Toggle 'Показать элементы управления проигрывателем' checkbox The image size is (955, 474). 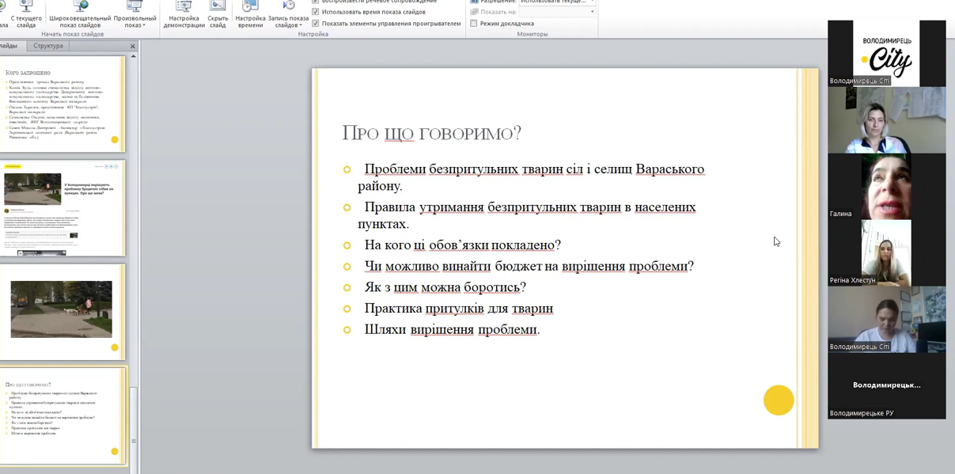click(316, 24)
